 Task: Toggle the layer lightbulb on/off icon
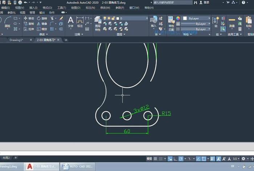click(105, 18)
